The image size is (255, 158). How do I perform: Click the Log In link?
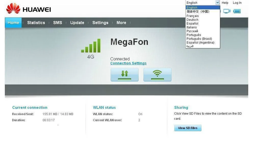[237, 3]
